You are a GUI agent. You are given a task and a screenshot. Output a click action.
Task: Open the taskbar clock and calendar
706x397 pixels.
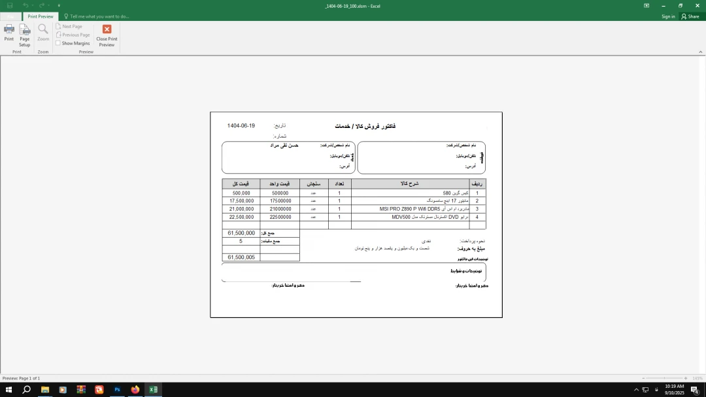[x=674, y=390]
